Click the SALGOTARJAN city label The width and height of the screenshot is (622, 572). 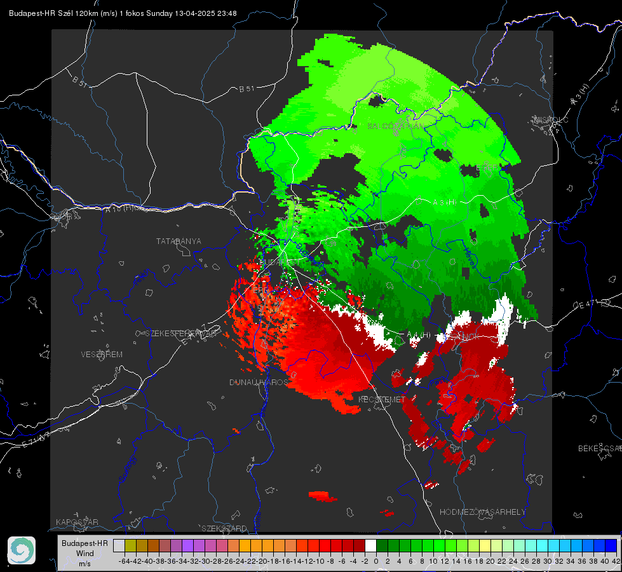tap(396, 126)
